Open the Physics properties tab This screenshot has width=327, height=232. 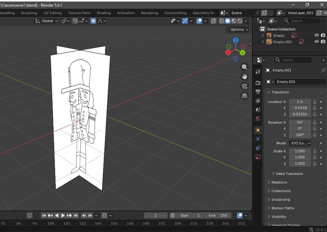coord(258,139)
